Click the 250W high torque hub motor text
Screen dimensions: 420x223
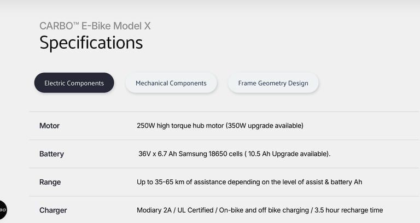pos(180,126)
